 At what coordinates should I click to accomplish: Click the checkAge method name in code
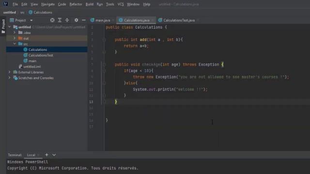click(151, 64)
